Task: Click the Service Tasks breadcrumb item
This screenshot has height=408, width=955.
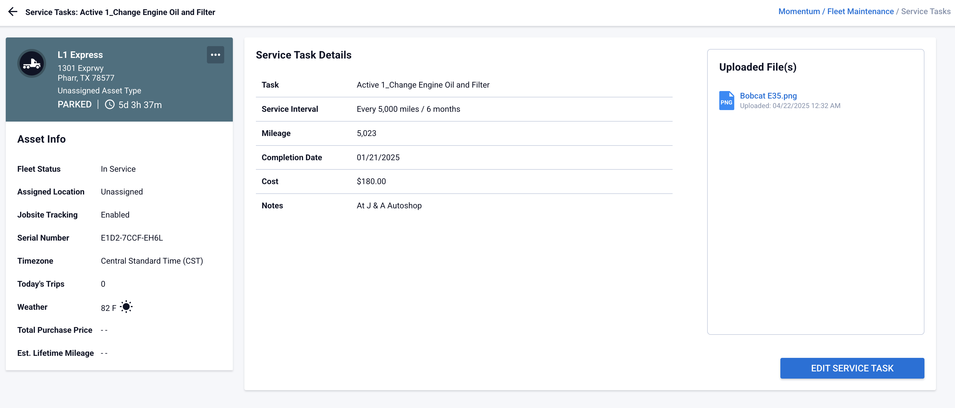Action: [925, 12]
